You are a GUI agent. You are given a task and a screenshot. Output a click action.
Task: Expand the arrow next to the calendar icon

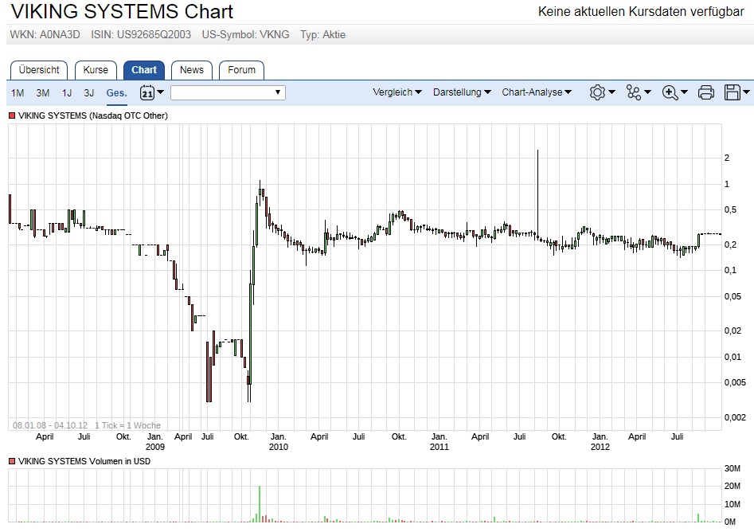(161, 92)
